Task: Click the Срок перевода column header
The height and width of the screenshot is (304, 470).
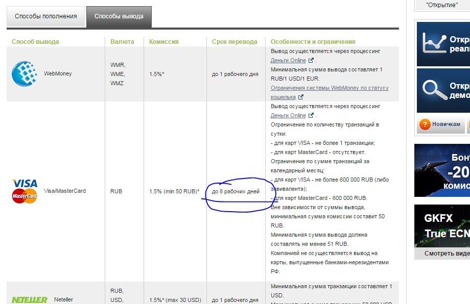Action: (x=234, y=42)
